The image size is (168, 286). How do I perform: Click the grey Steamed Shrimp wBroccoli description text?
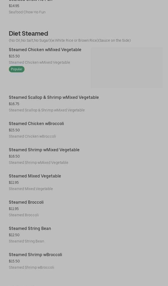pos(31,268)
